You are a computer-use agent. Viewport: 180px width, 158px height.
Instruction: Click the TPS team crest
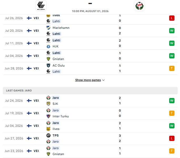pos(48,135)
